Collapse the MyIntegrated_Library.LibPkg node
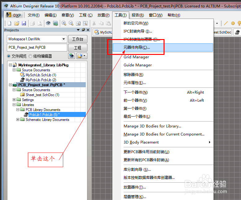 point(10,65)
